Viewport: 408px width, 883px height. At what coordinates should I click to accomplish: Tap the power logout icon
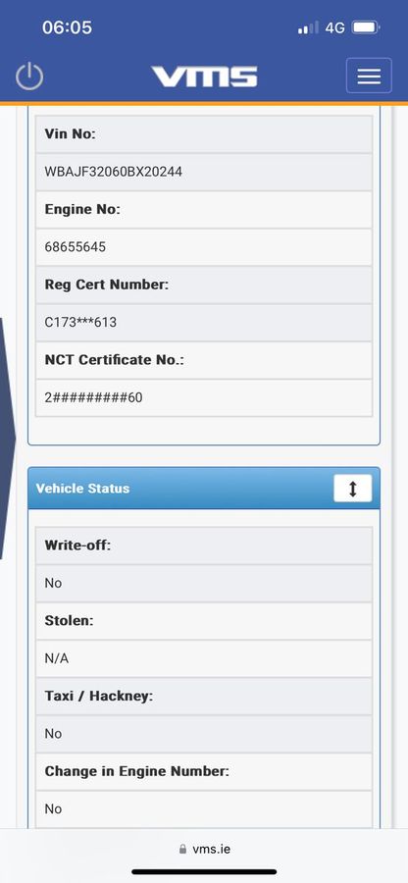[x=29, y=76]
